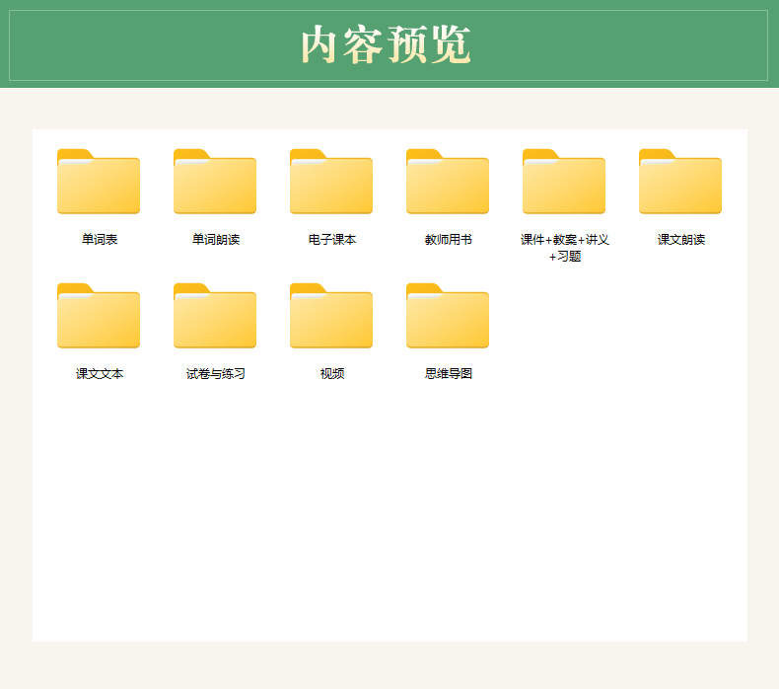Screen dimensions: 779x689
Task: Click the 课件+教案+讲义+习题 label text
Action: point(564,248)
